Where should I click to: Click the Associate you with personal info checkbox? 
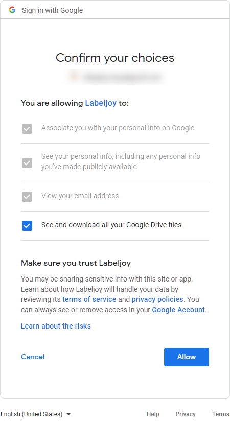[x=27, y=129]
